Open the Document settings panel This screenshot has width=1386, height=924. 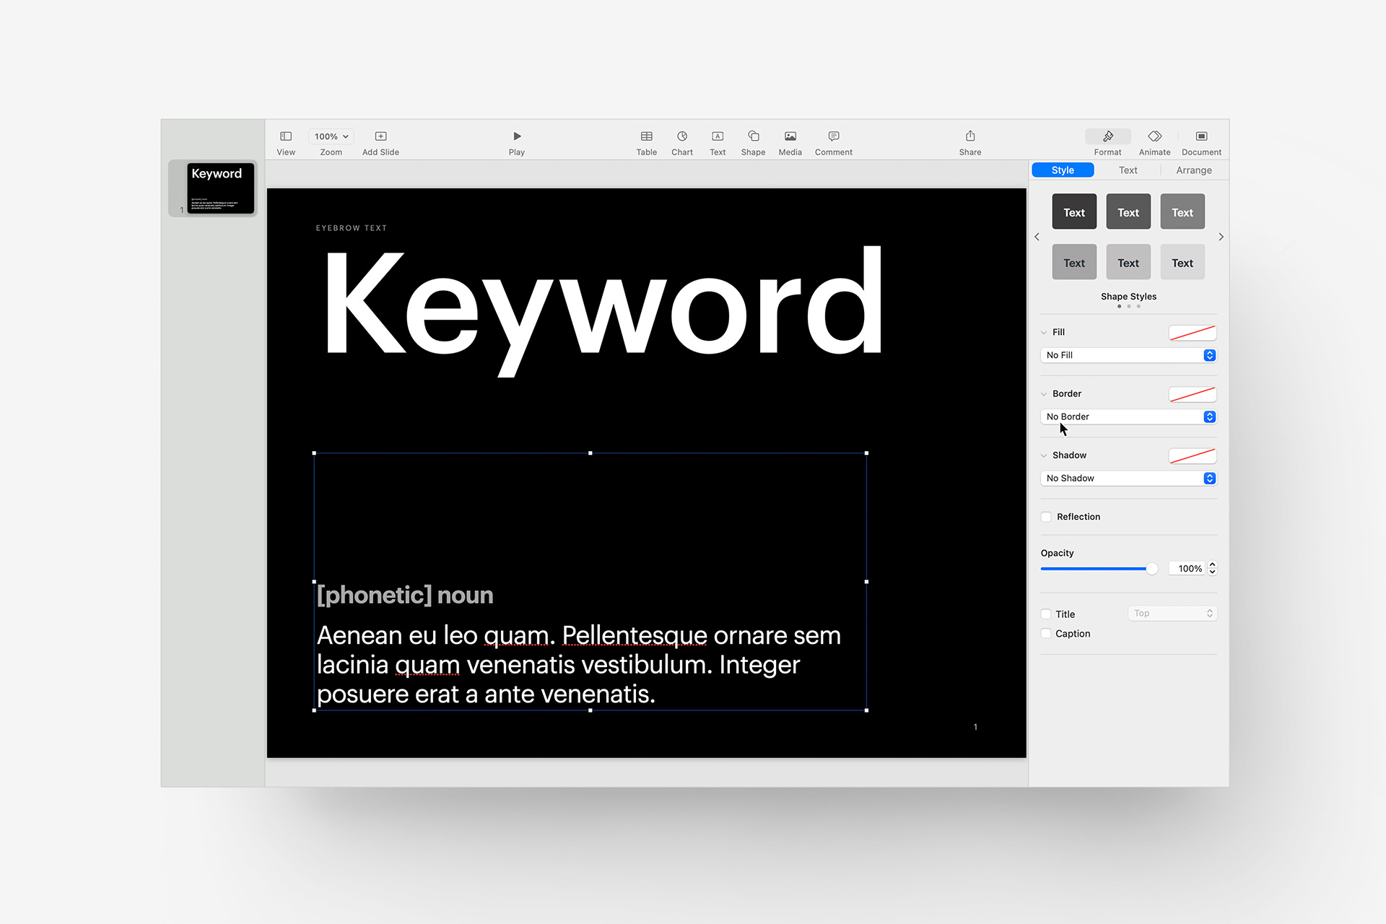tap(1200, 141)
